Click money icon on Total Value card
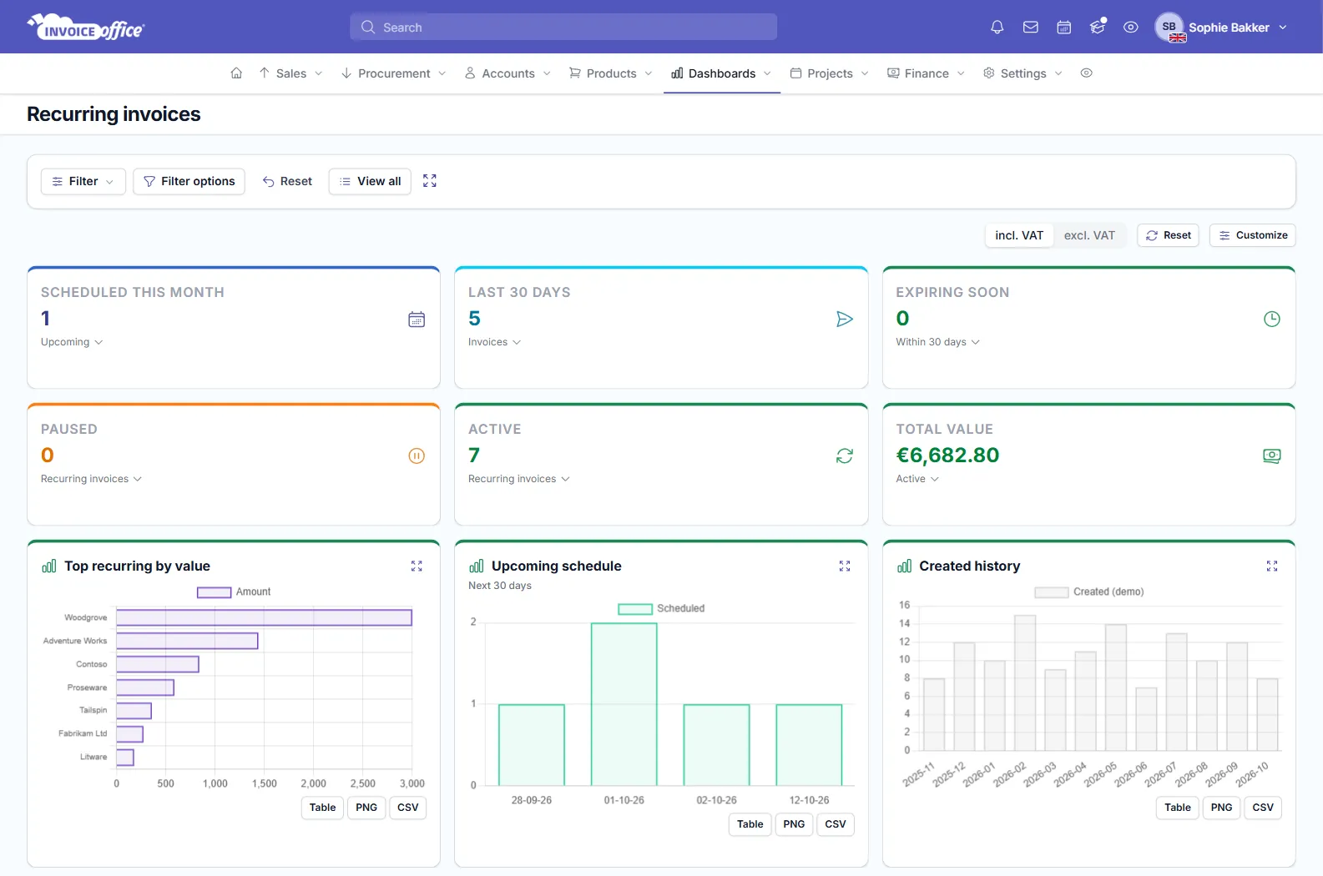The image size is (1323, 876). [x=1272, y=456]
